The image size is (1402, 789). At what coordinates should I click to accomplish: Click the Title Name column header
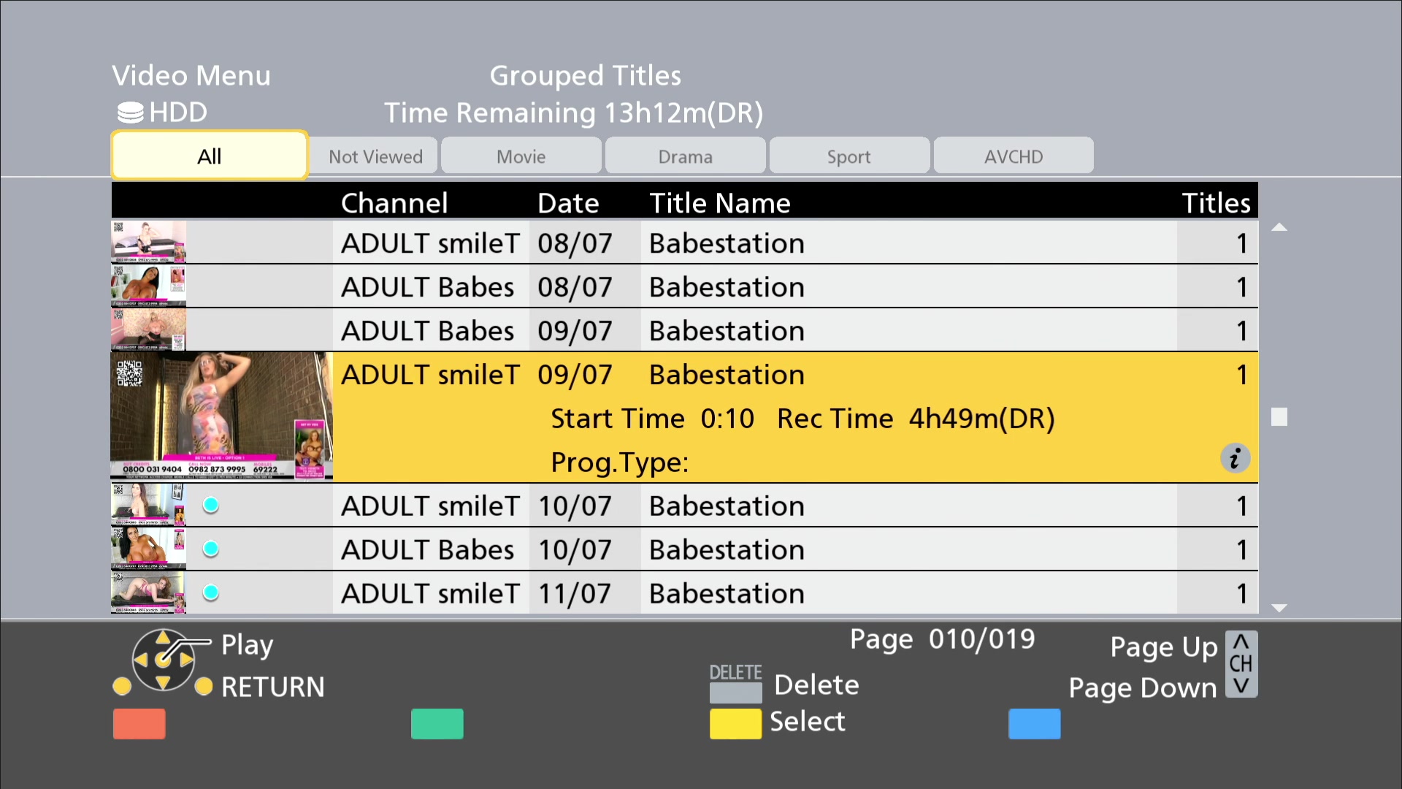pyautogui.click(x=720, y=202)
